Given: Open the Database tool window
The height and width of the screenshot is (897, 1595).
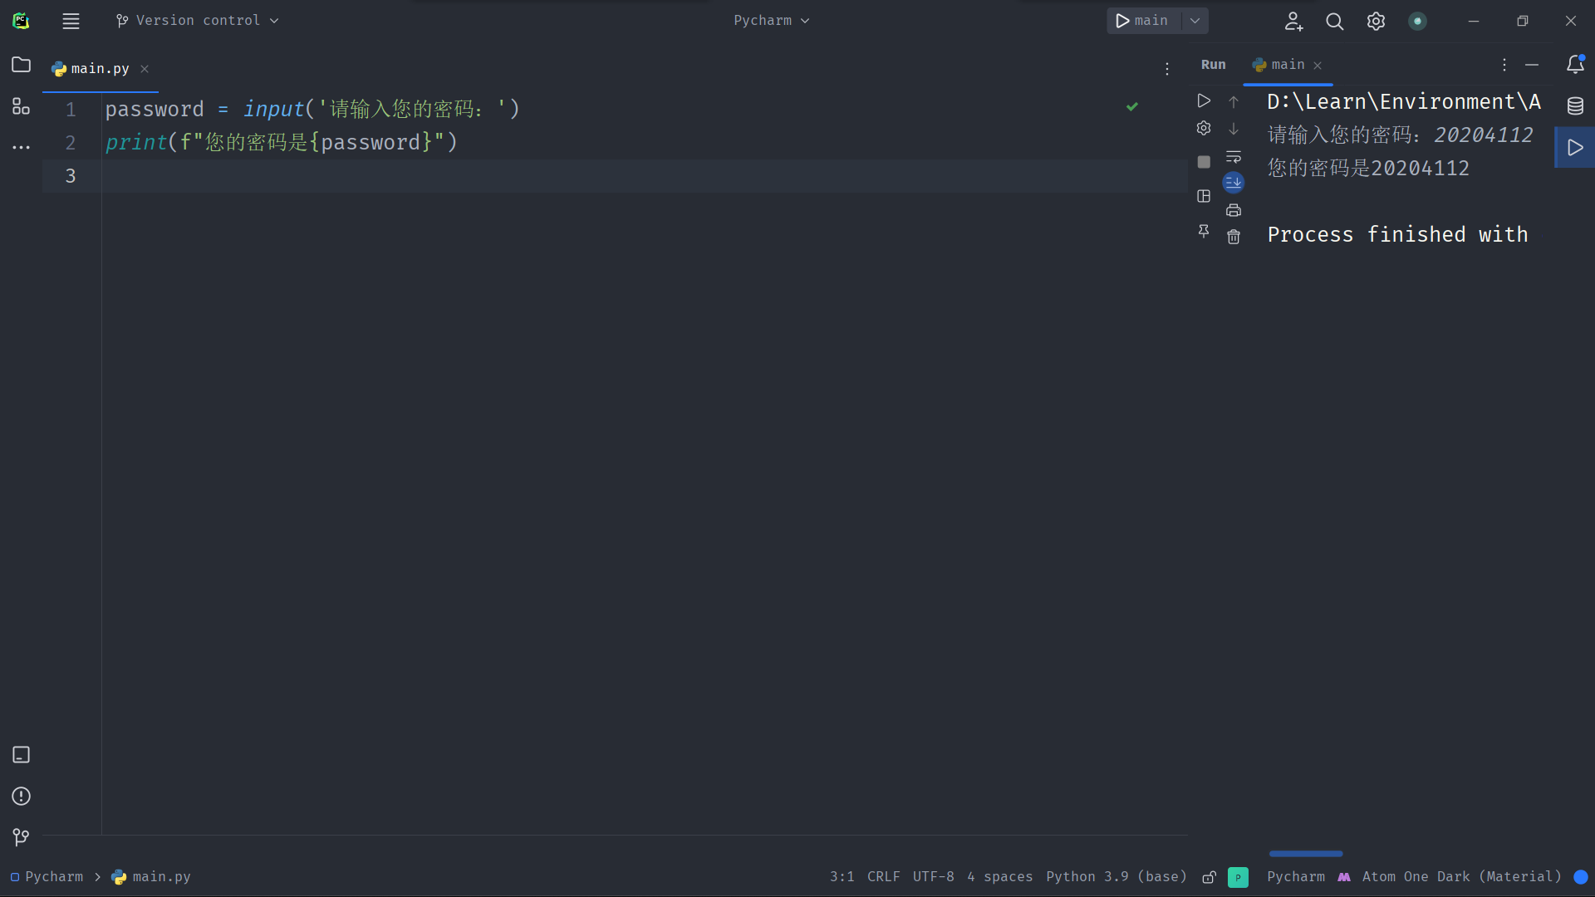Looking at the screenshot, I should click(1575, 105).
